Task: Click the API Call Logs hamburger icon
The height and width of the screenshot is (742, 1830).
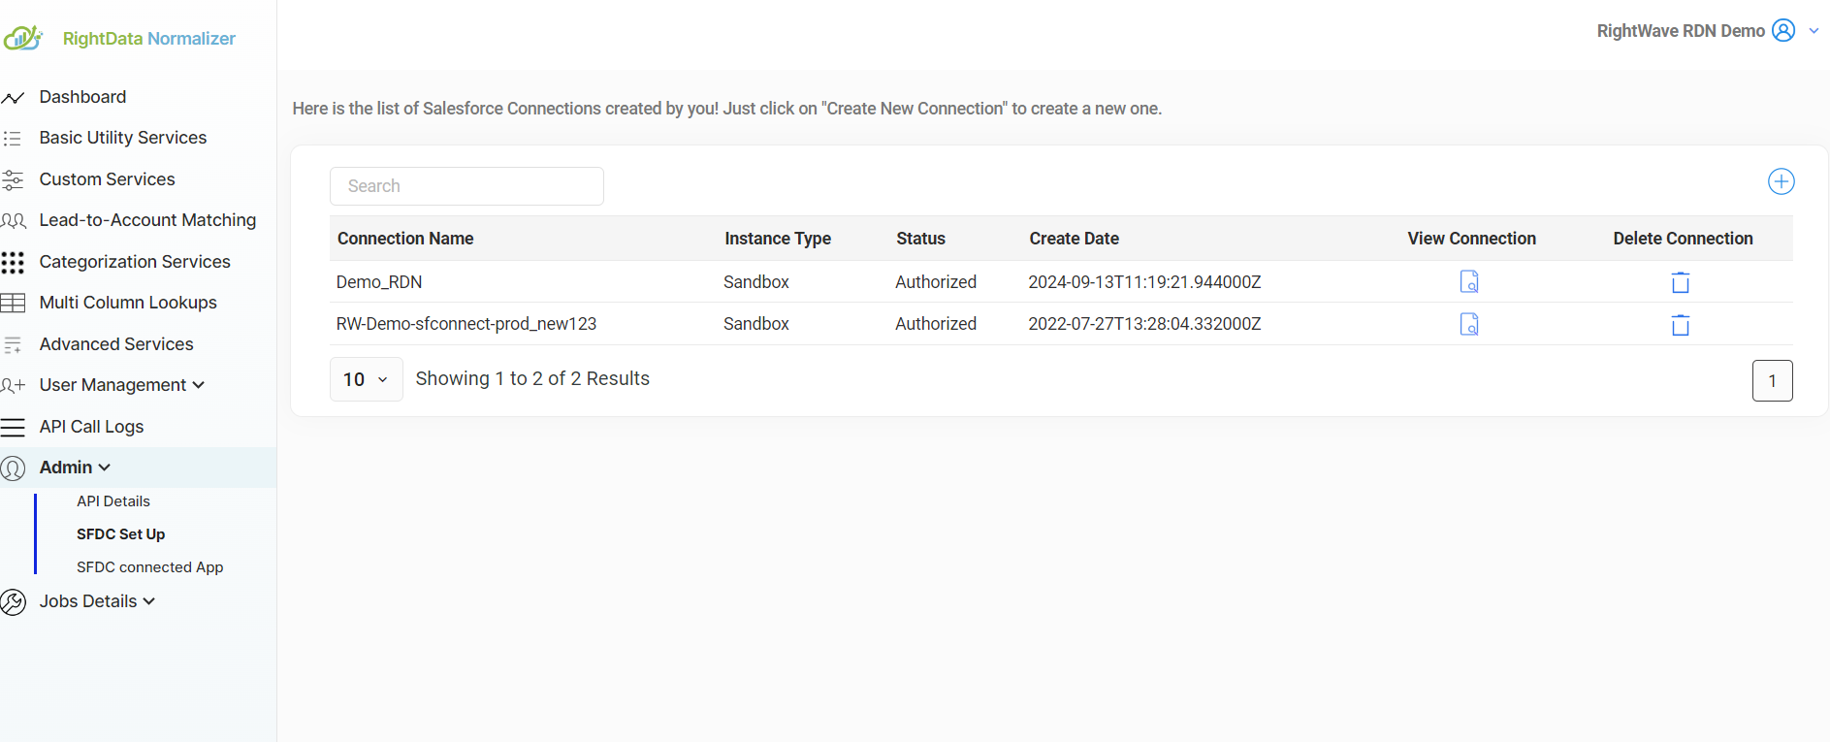Action: [13, 427]
